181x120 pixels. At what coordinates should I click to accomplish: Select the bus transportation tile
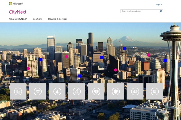tap(155, 91)
